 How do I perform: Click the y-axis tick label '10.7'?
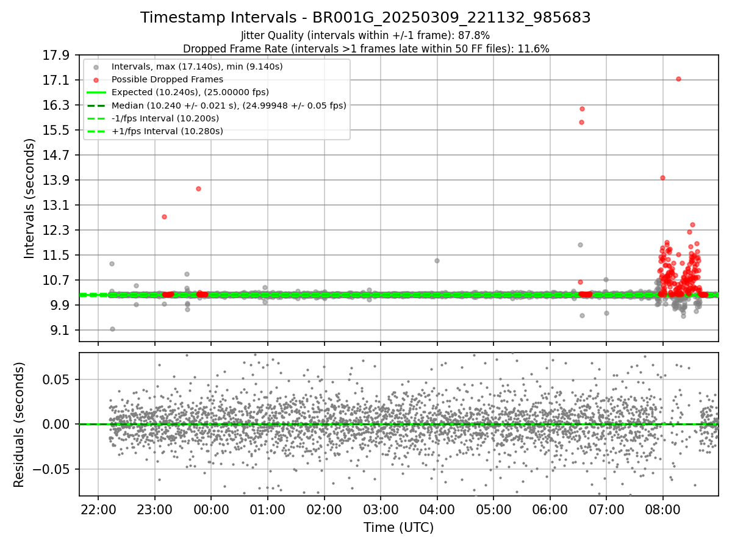point(58,281)
